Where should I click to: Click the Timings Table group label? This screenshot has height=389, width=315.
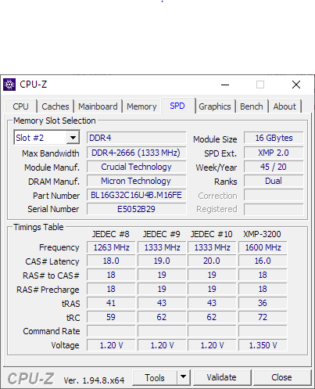point(38,227)
